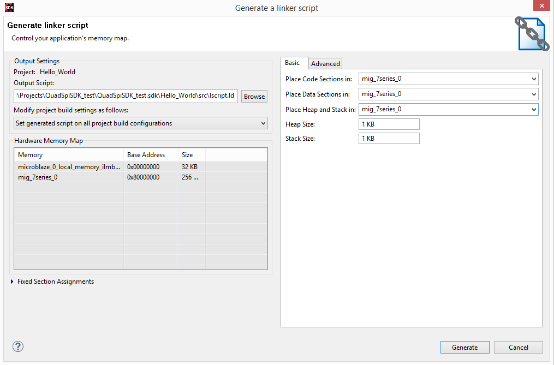Click the Cancel button
Screen dimensions: 554x365
(x=519, y=348)
